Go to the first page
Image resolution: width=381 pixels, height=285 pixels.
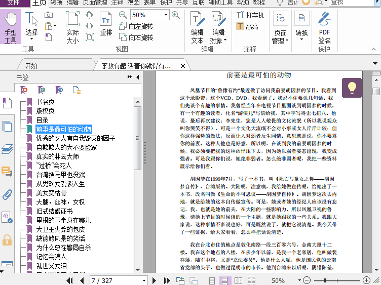click(x=70, y=280)
